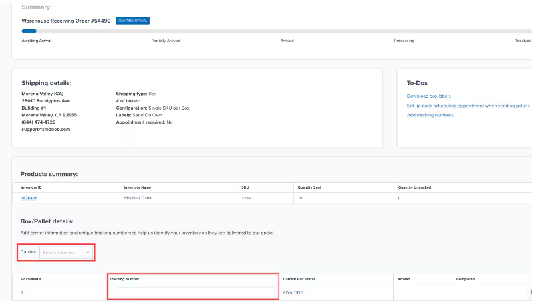Click the SKU column header
Image resolution: width=538 pixels, height=305 pixels.
click(245, 187)
